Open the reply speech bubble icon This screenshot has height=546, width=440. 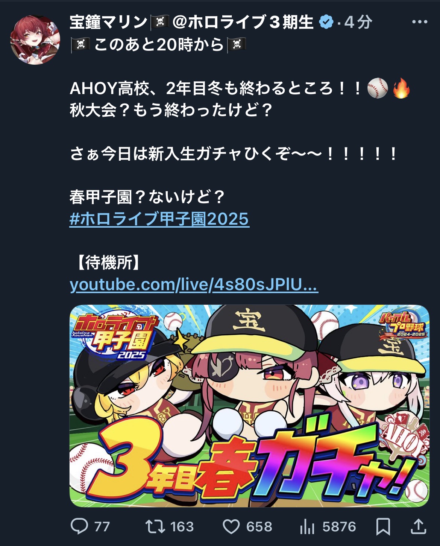pyautogui.click(x=79, y=526)
